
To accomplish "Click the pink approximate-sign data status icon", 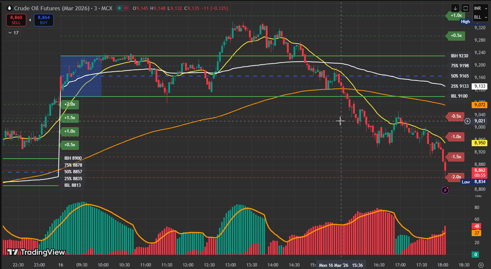I will point(126,8).
